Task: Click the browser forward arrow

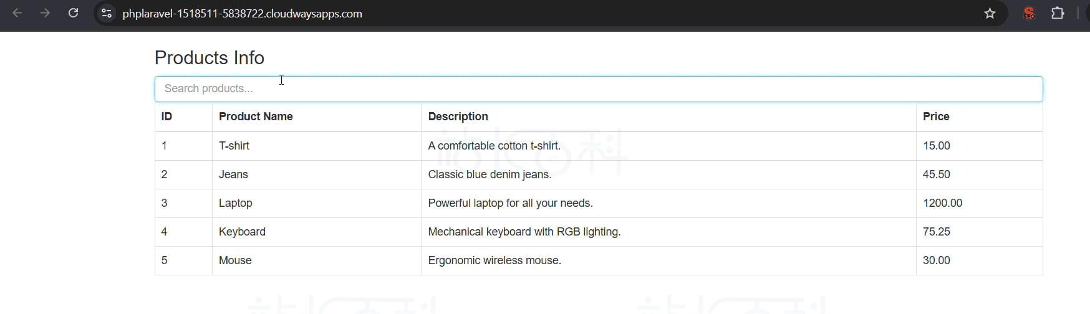Action: click(x=45, y=13)
